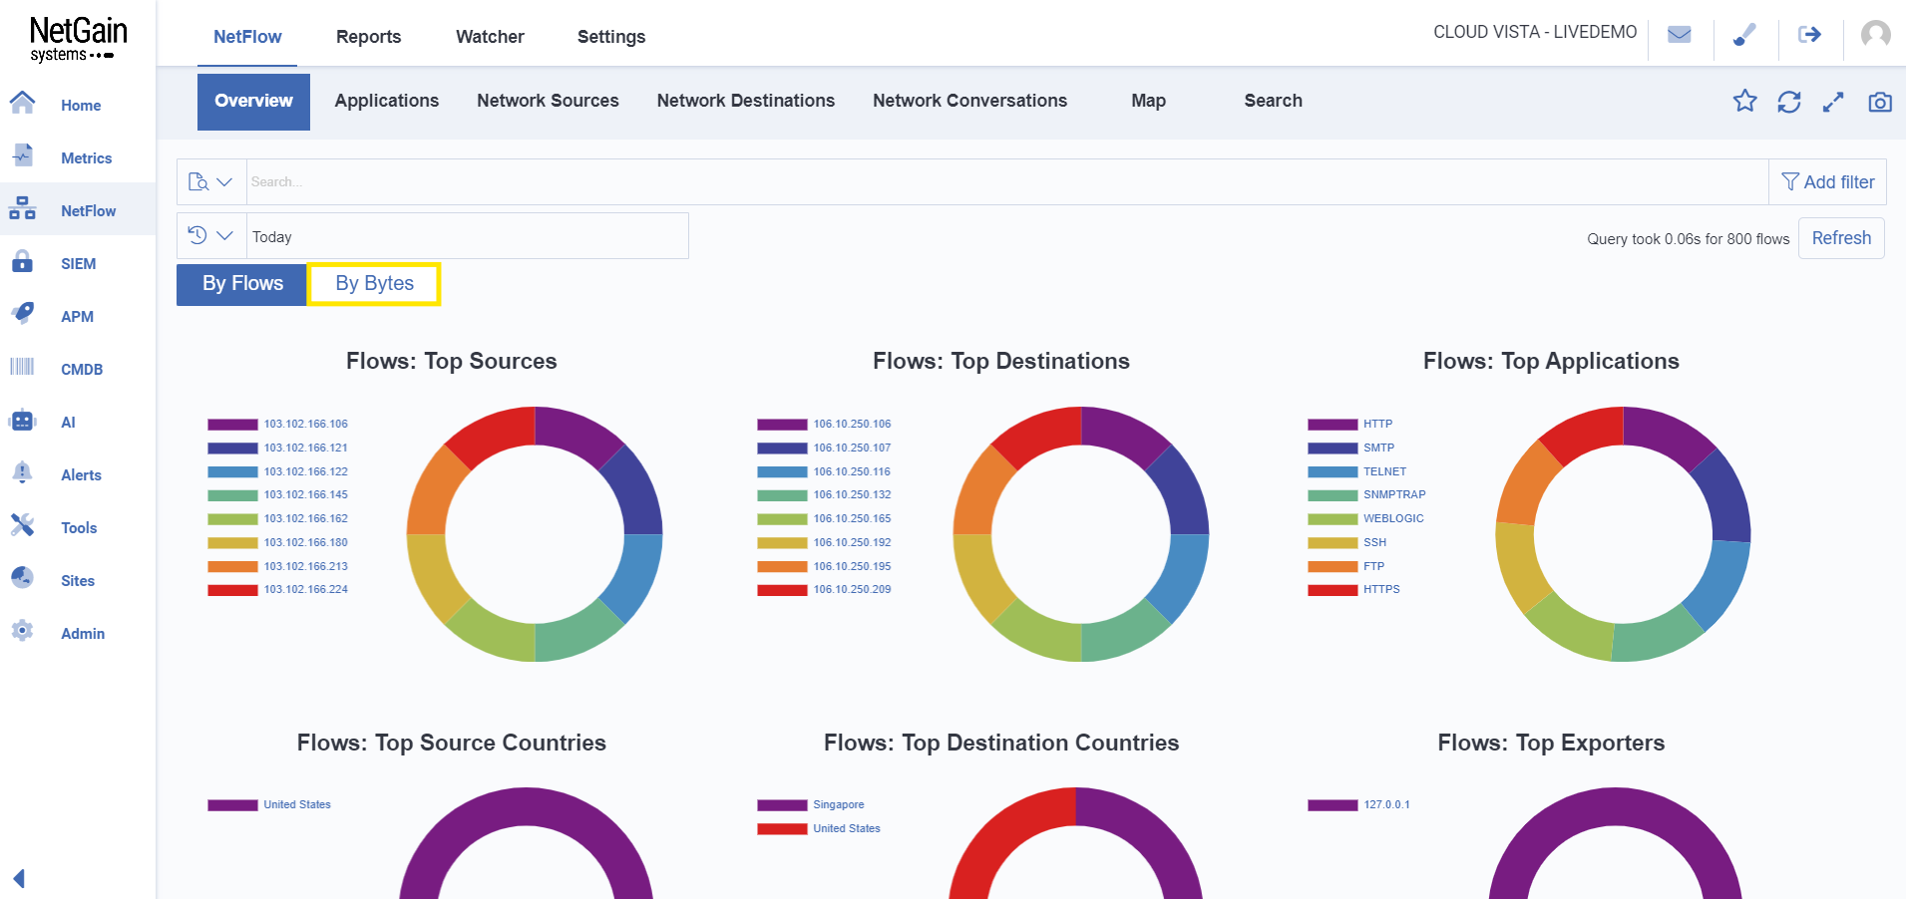Click the logout arrow icon
Screen dimensions: 1906x899
(x=1809, y=35)
